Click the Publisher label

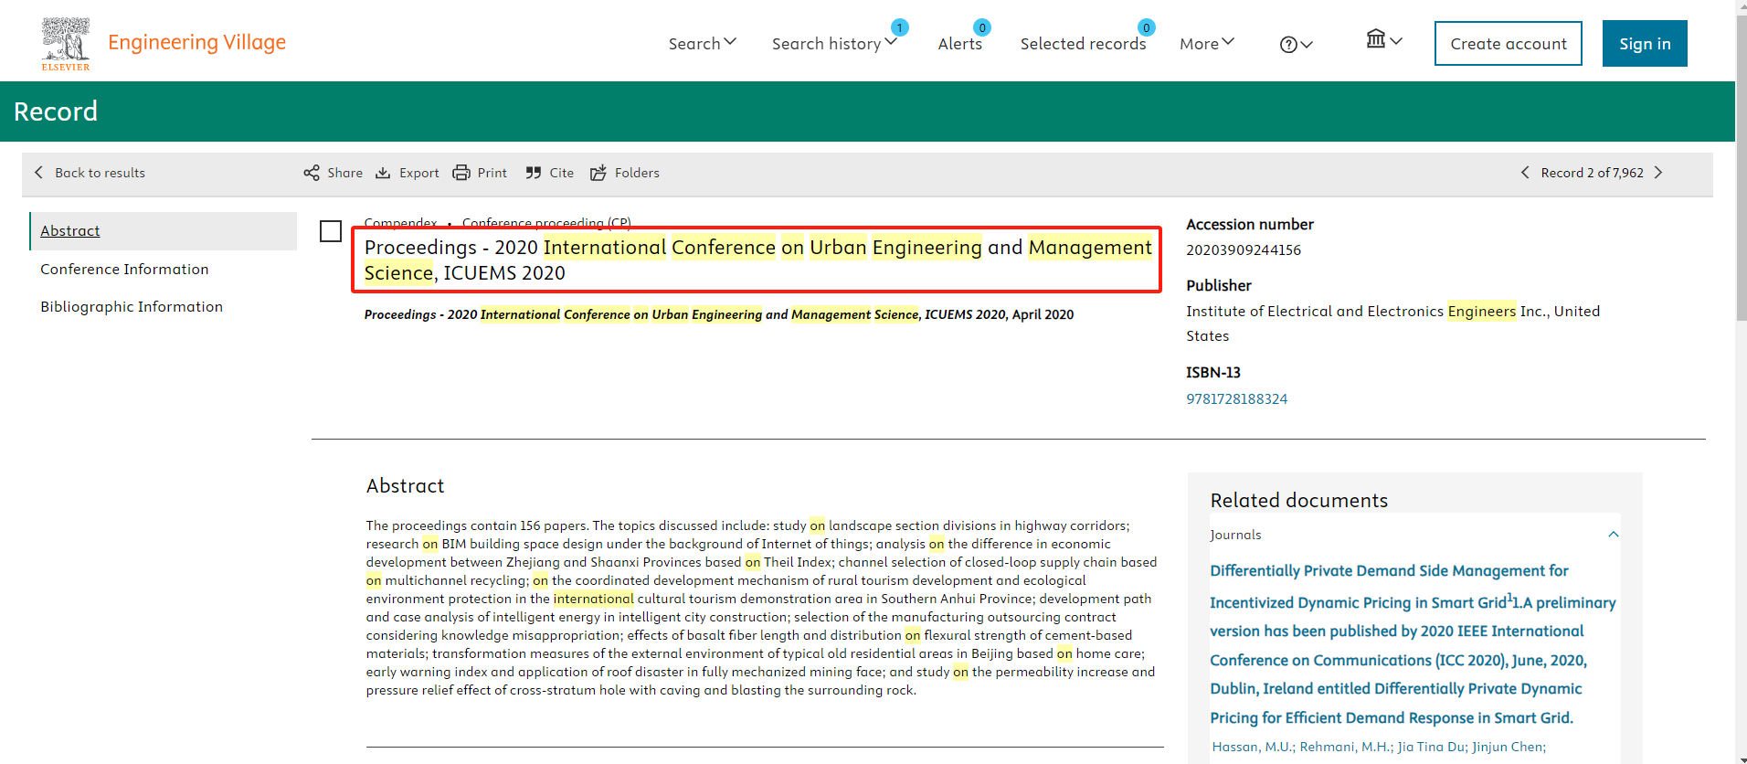click(x=1218, y=285)
